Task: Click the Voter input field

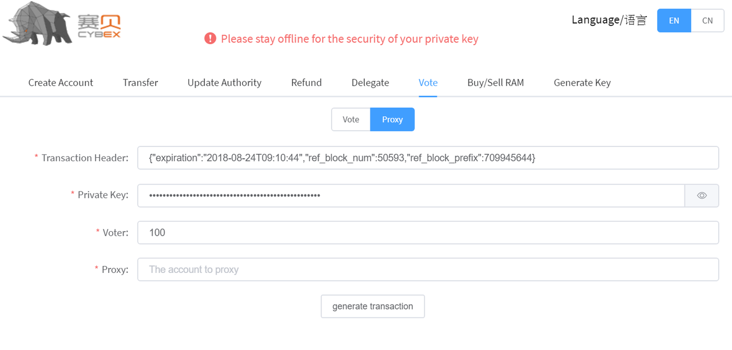Action: tap(428, 233)
